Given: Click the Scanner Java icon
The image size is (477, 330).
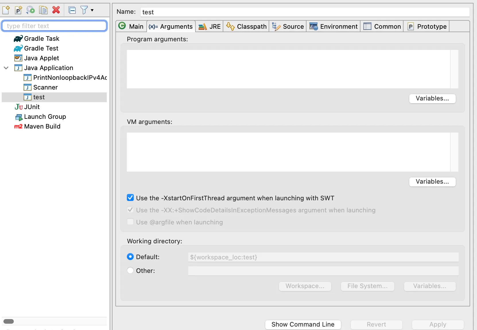Looking at the screenshot, I should (27, 87).
